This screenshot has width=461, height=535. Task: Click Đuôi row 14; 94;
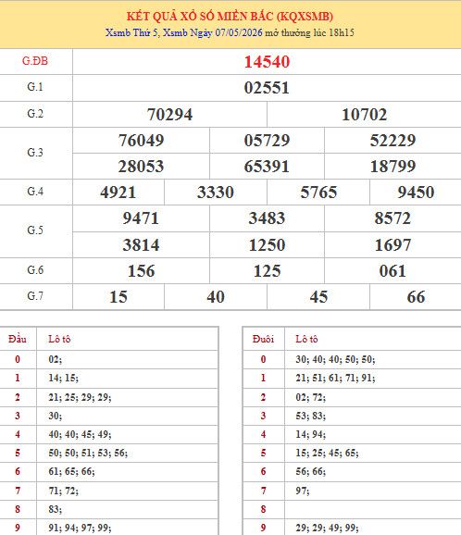(x=310, y=434)
